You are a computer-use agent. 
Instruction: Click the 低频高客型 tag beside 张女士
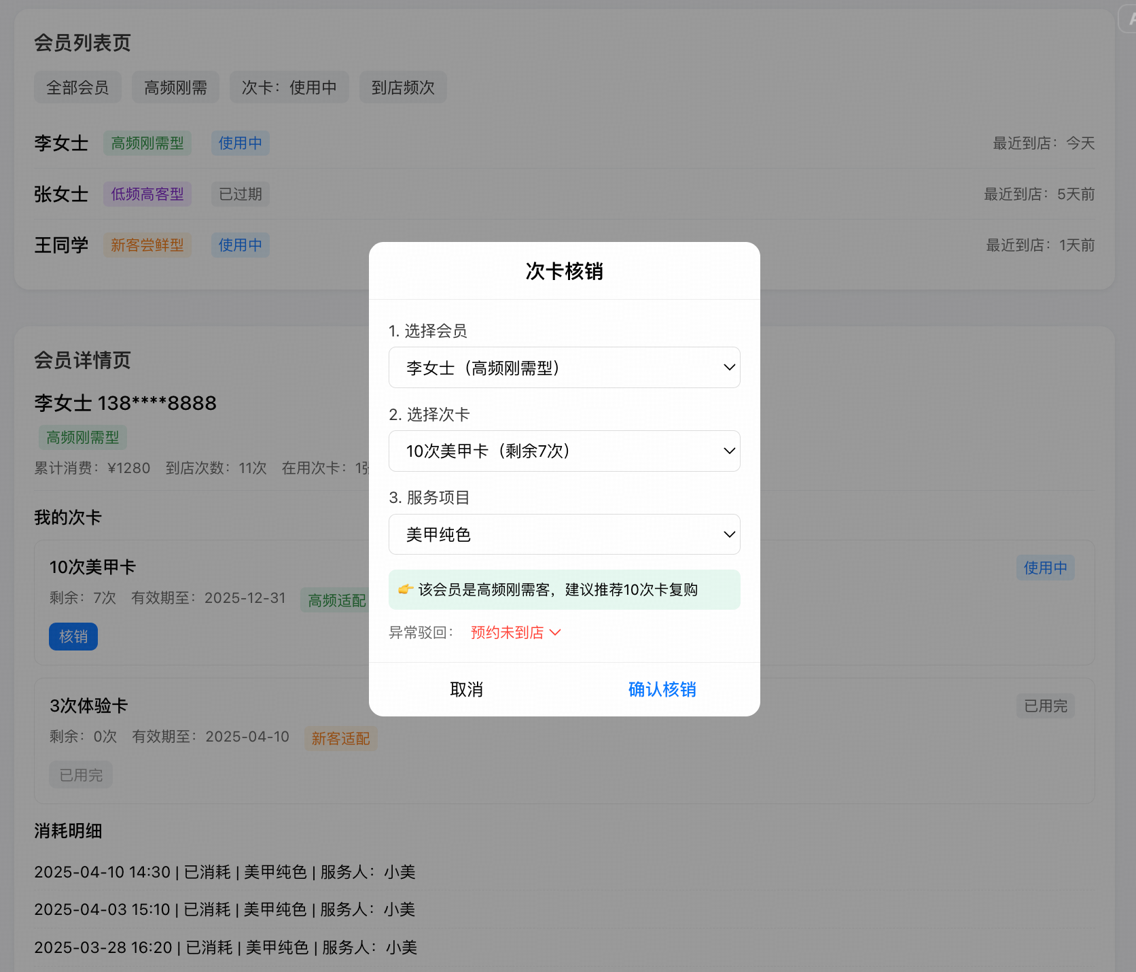click(147, 194)
